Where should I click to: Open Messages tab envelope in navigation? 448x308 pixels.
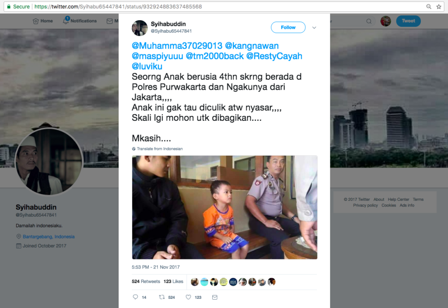click(112, 21)
